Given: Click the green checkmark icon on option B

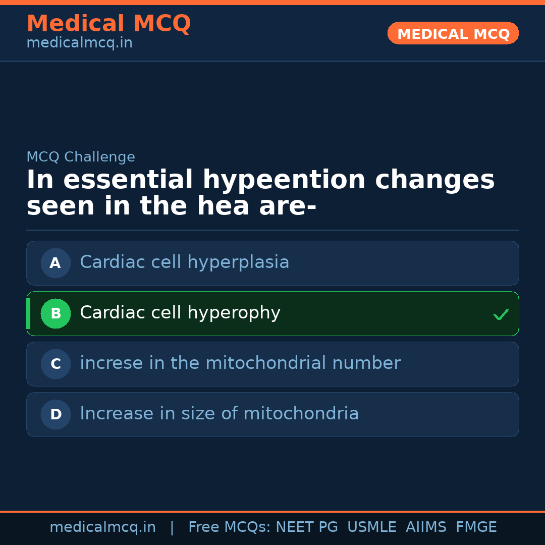Looking at the screenshot, I should pyautogui.click(x=501, y=314).
